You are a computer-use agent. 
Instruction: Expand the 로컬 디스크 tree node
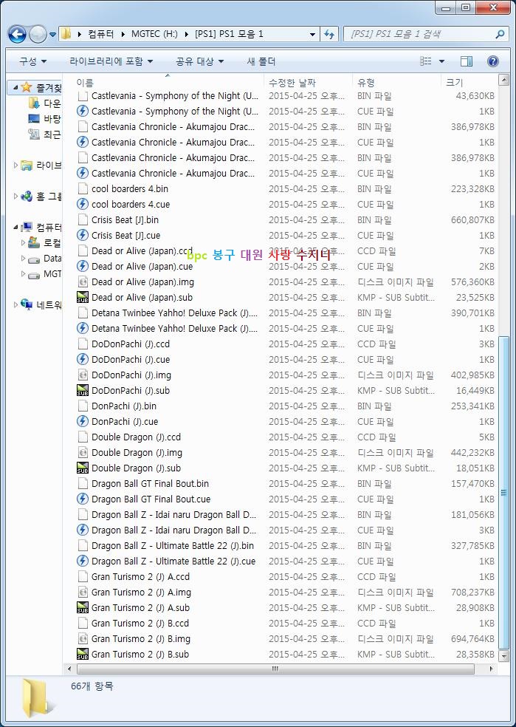[23, 242]
